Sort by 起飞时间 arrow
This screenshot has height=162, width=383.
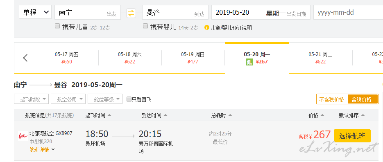[109, 115]
